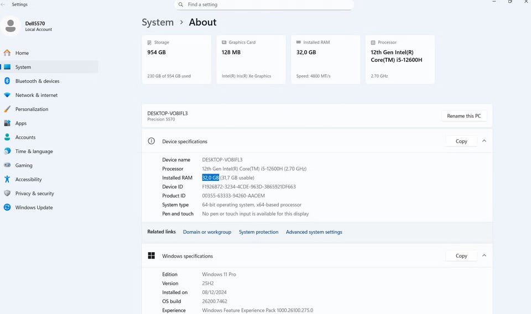This screenshot has height=314, width=531.
Task: Open Windows Update icon
Action: pyautogui.click(x=7, y=207)
